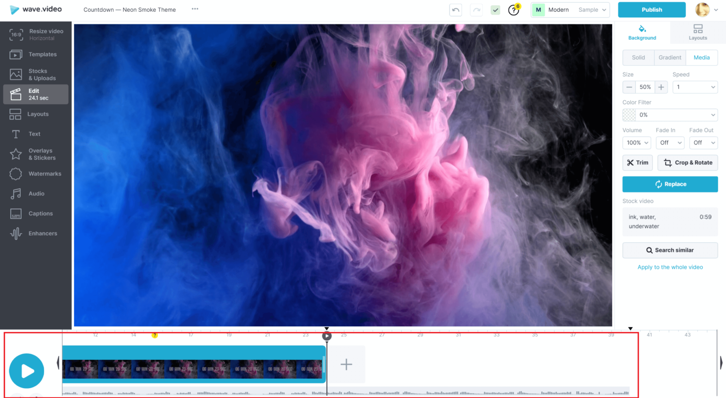Viewport: 726px width, 398px height.
Task: Click the undo arrow in the toolbar
Action: pos(455,9)
